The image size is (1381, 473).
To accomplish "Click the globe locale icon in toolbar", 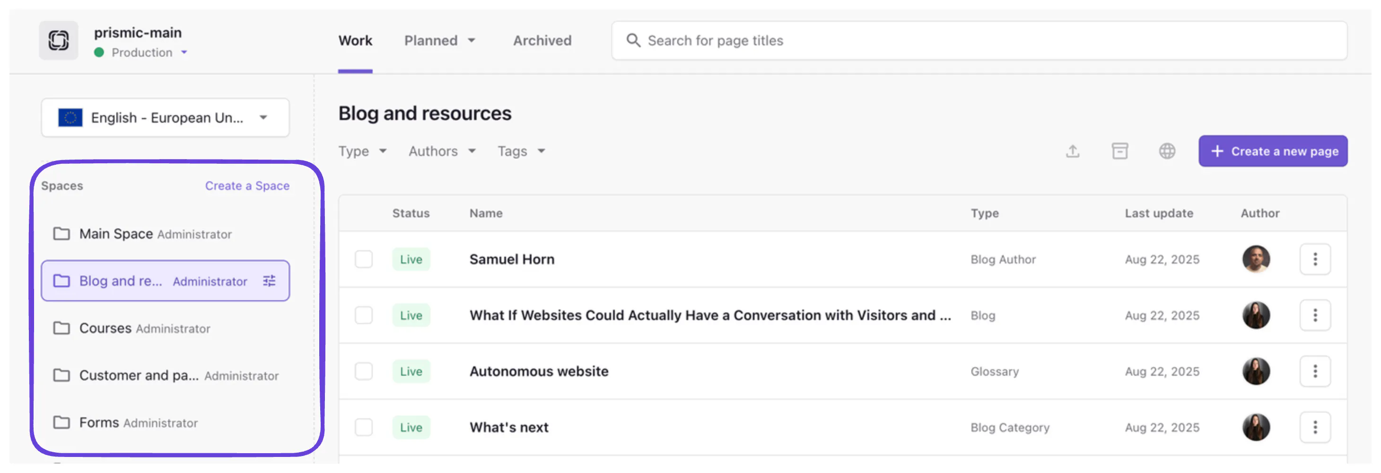I will click(x=1167, y=152).
